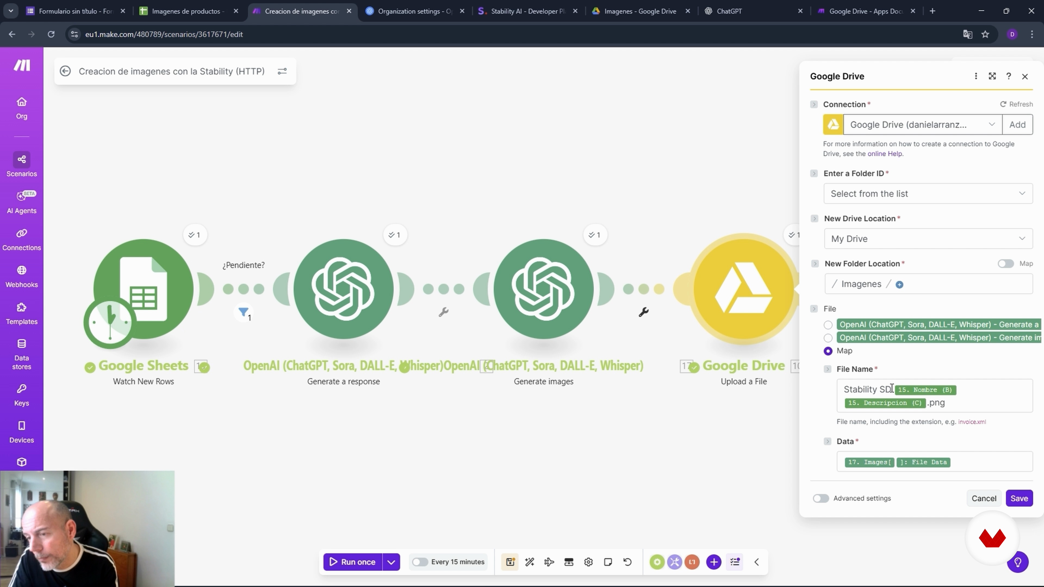Open the online Help link
The height and width of the screenshot is (587, 1044).
click(x=885, y=154)
